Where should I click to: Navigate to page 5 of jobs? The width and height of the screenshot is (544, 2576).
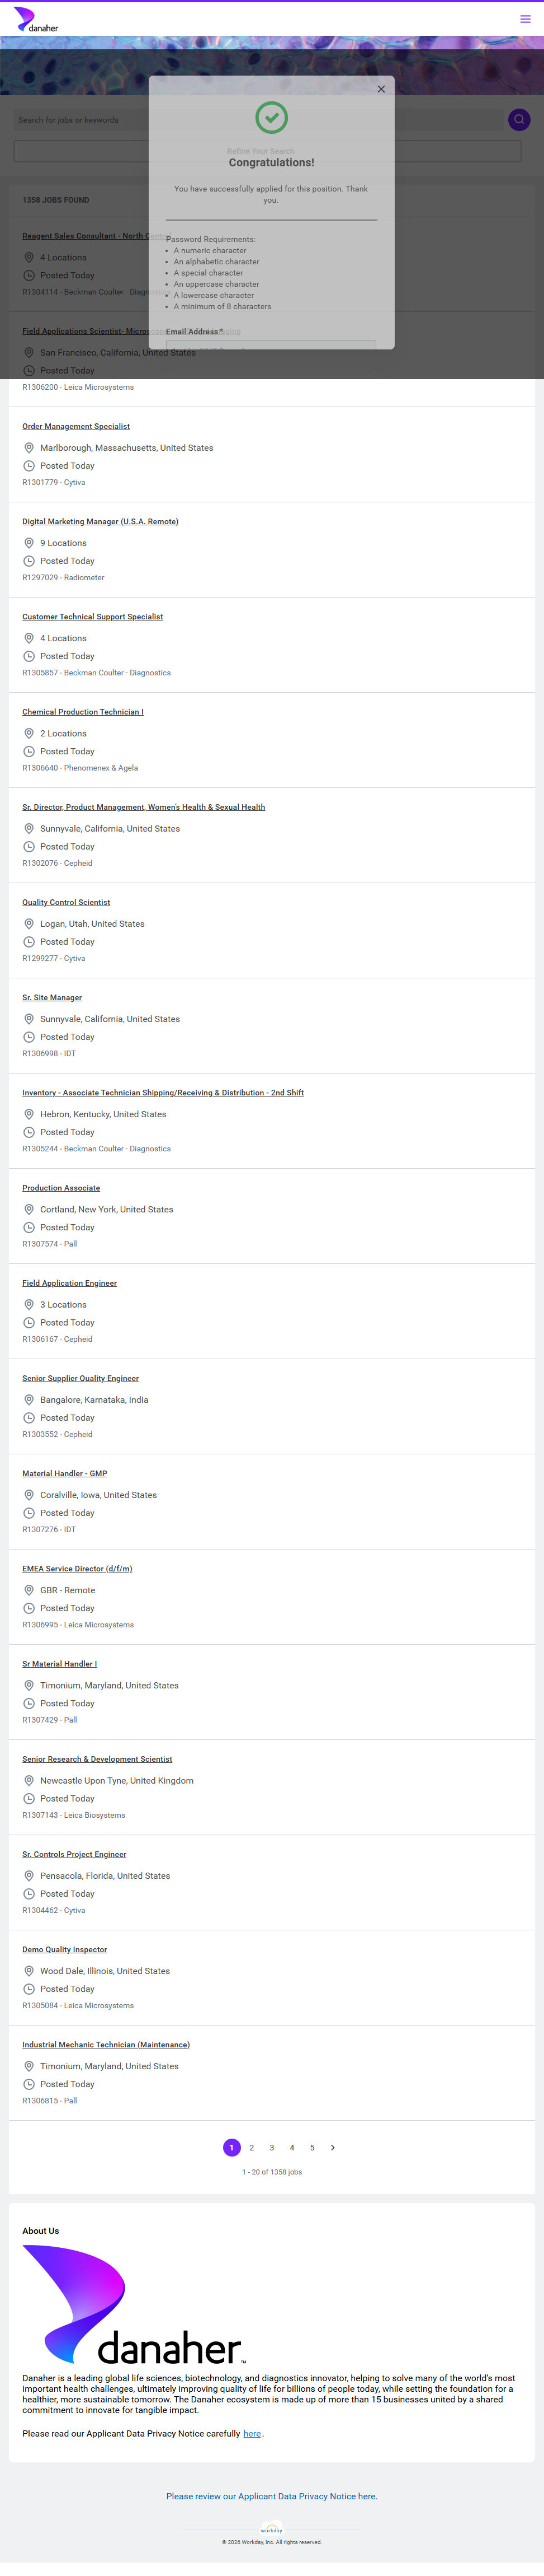[x=313, y=2147]
